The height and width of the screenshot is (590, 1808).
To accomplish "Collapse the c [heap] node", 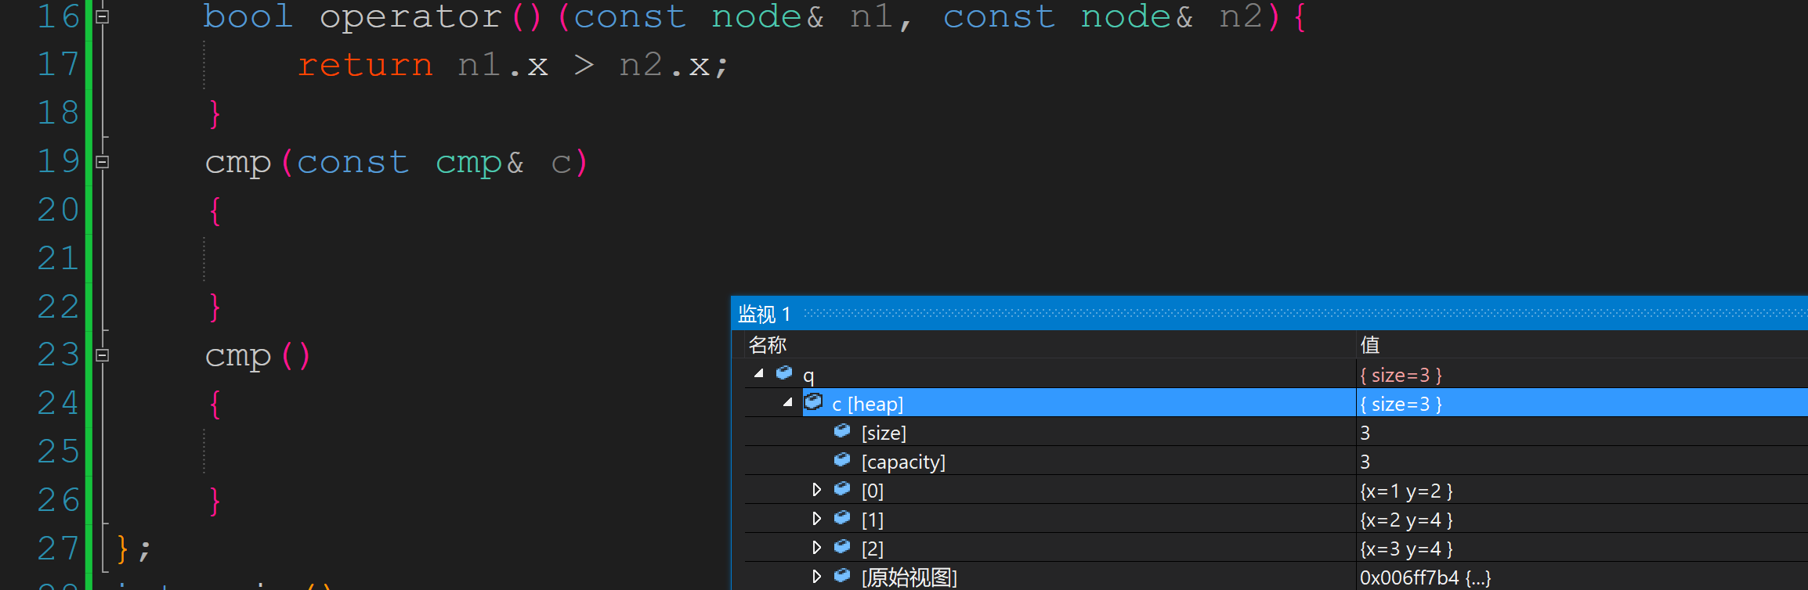I will pos(787,403).
